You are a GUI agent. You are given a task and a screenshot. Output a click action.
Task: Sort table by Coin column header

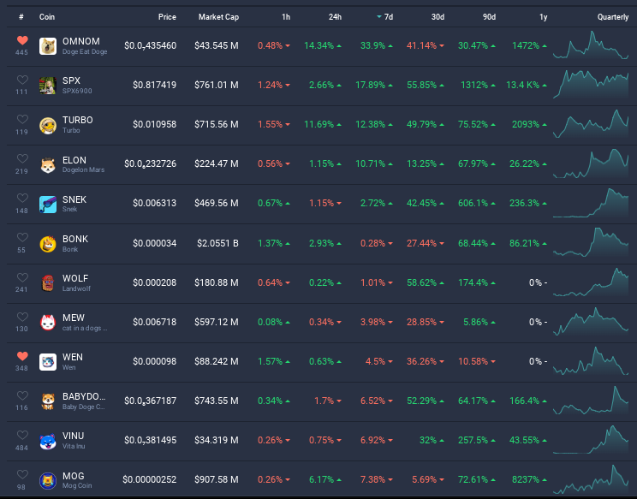coord(47,16)
